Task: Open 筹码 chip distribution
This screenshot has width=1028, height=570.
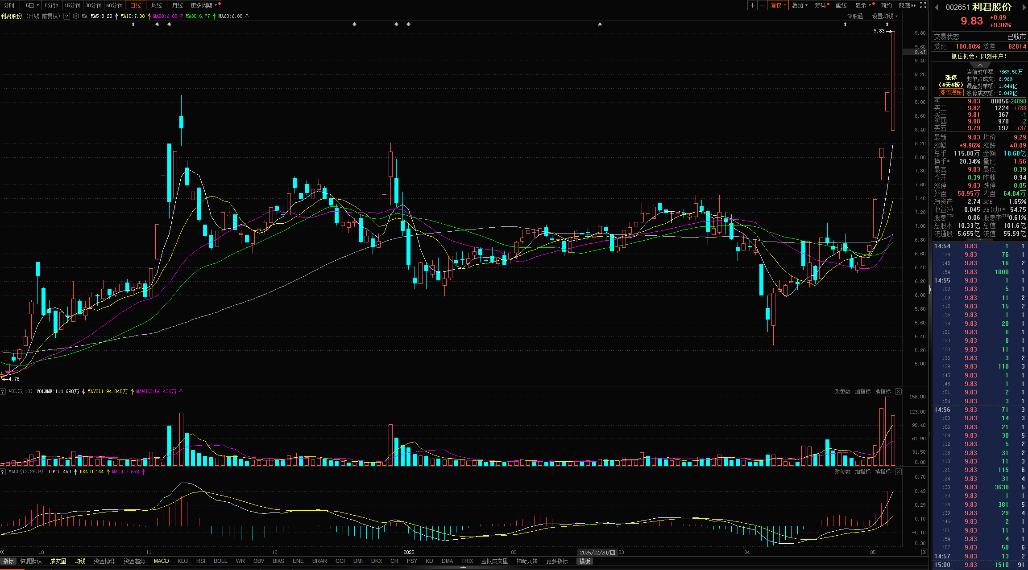Action: click(x=821, y=5)
